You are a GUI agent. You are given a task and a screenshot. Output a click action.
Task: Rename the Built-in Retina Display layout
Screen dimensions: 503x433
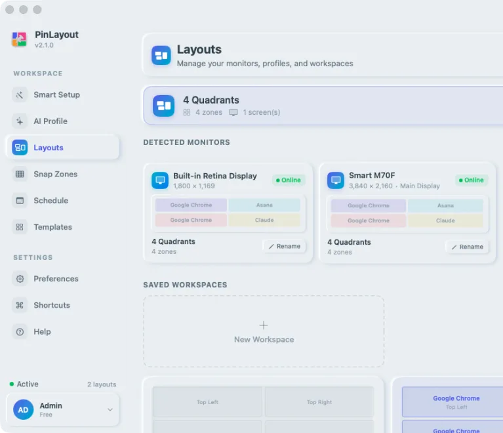[x=284, y=246]
